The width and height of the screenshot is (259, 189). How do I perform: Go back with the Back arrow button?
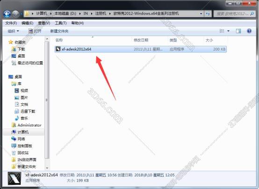point(7,14)
